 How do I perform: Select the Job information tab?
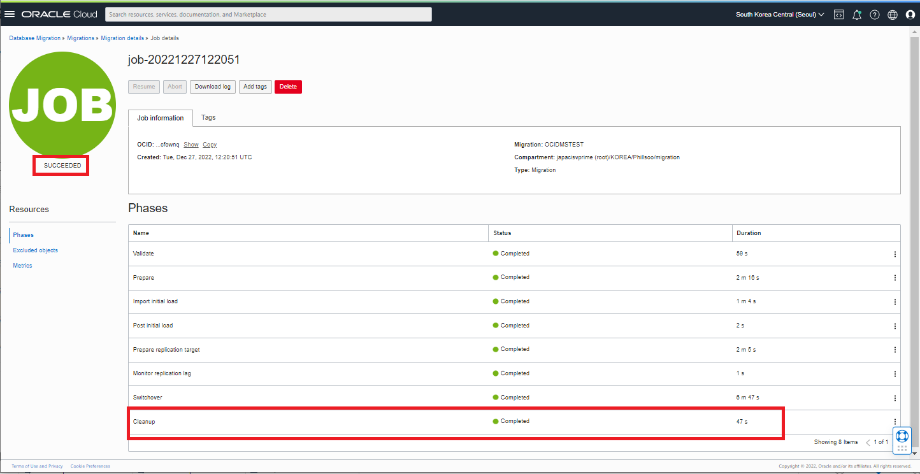tap(161, 118)
